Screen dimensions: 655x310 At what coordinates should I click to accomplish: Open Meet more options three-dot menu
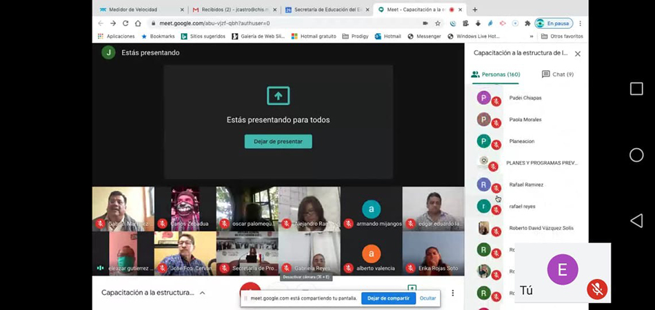tap(453, 293)
